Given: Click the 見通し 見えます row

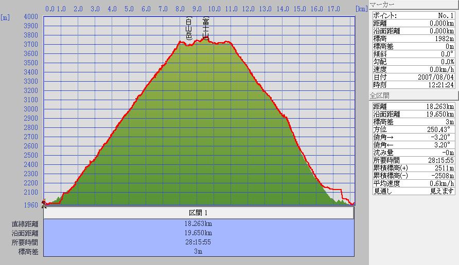Looking at the screenshot, I should point(413,191).
